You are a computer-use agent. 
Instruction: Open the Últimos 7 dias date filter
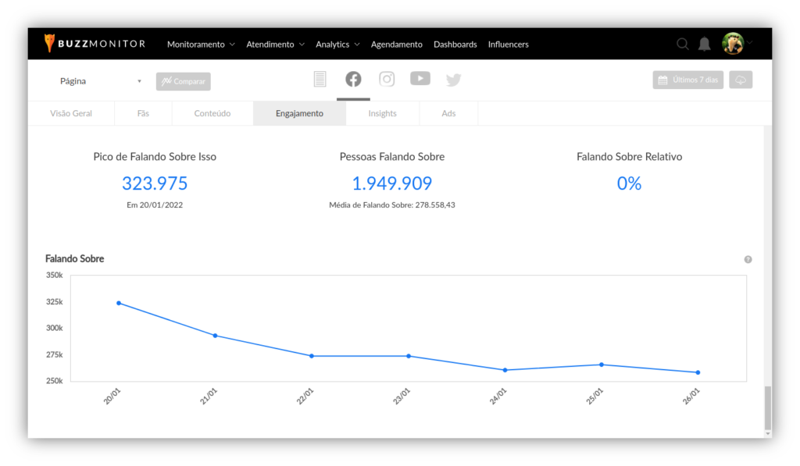pyautogui.click(x=687, y=80)
